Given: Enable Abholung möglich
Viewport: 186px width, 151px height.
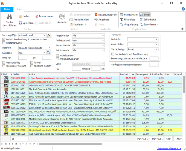Looking at the screenshot, I should [x=32, y=66].
